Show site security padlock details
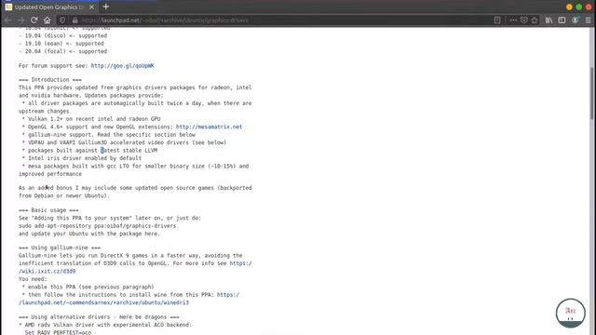This screenshot has width=596, height=335. coord(74,20)
